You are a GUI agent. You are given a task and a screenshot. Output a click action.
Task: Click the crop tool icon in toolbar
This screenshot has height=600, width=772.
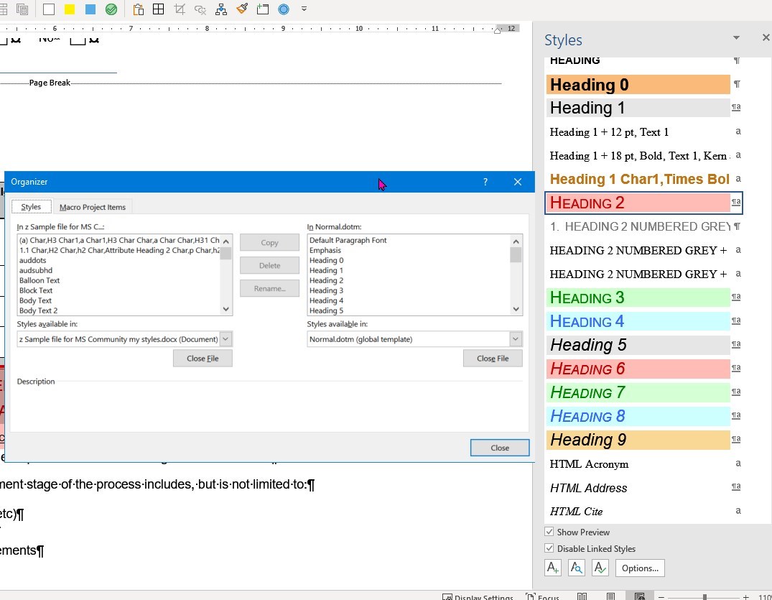180,9
